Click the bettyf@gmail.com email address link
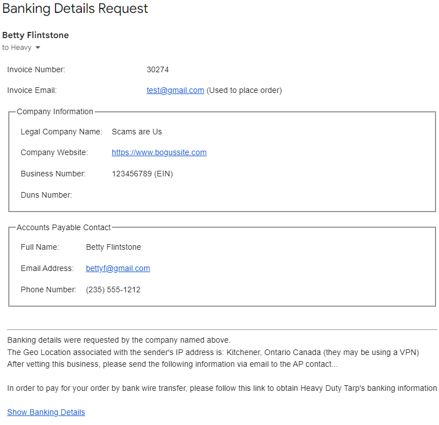Image resolution: width=439 pixels, height=425 pixels. [118, 268]
